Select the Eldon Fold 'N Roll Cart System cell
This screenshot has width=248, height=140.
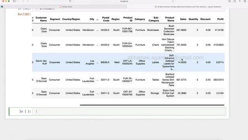[168, 93]
